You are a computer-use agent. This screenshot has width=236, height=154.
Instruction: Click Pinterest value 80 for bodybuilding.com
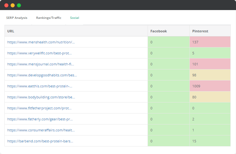click(210, 97)
